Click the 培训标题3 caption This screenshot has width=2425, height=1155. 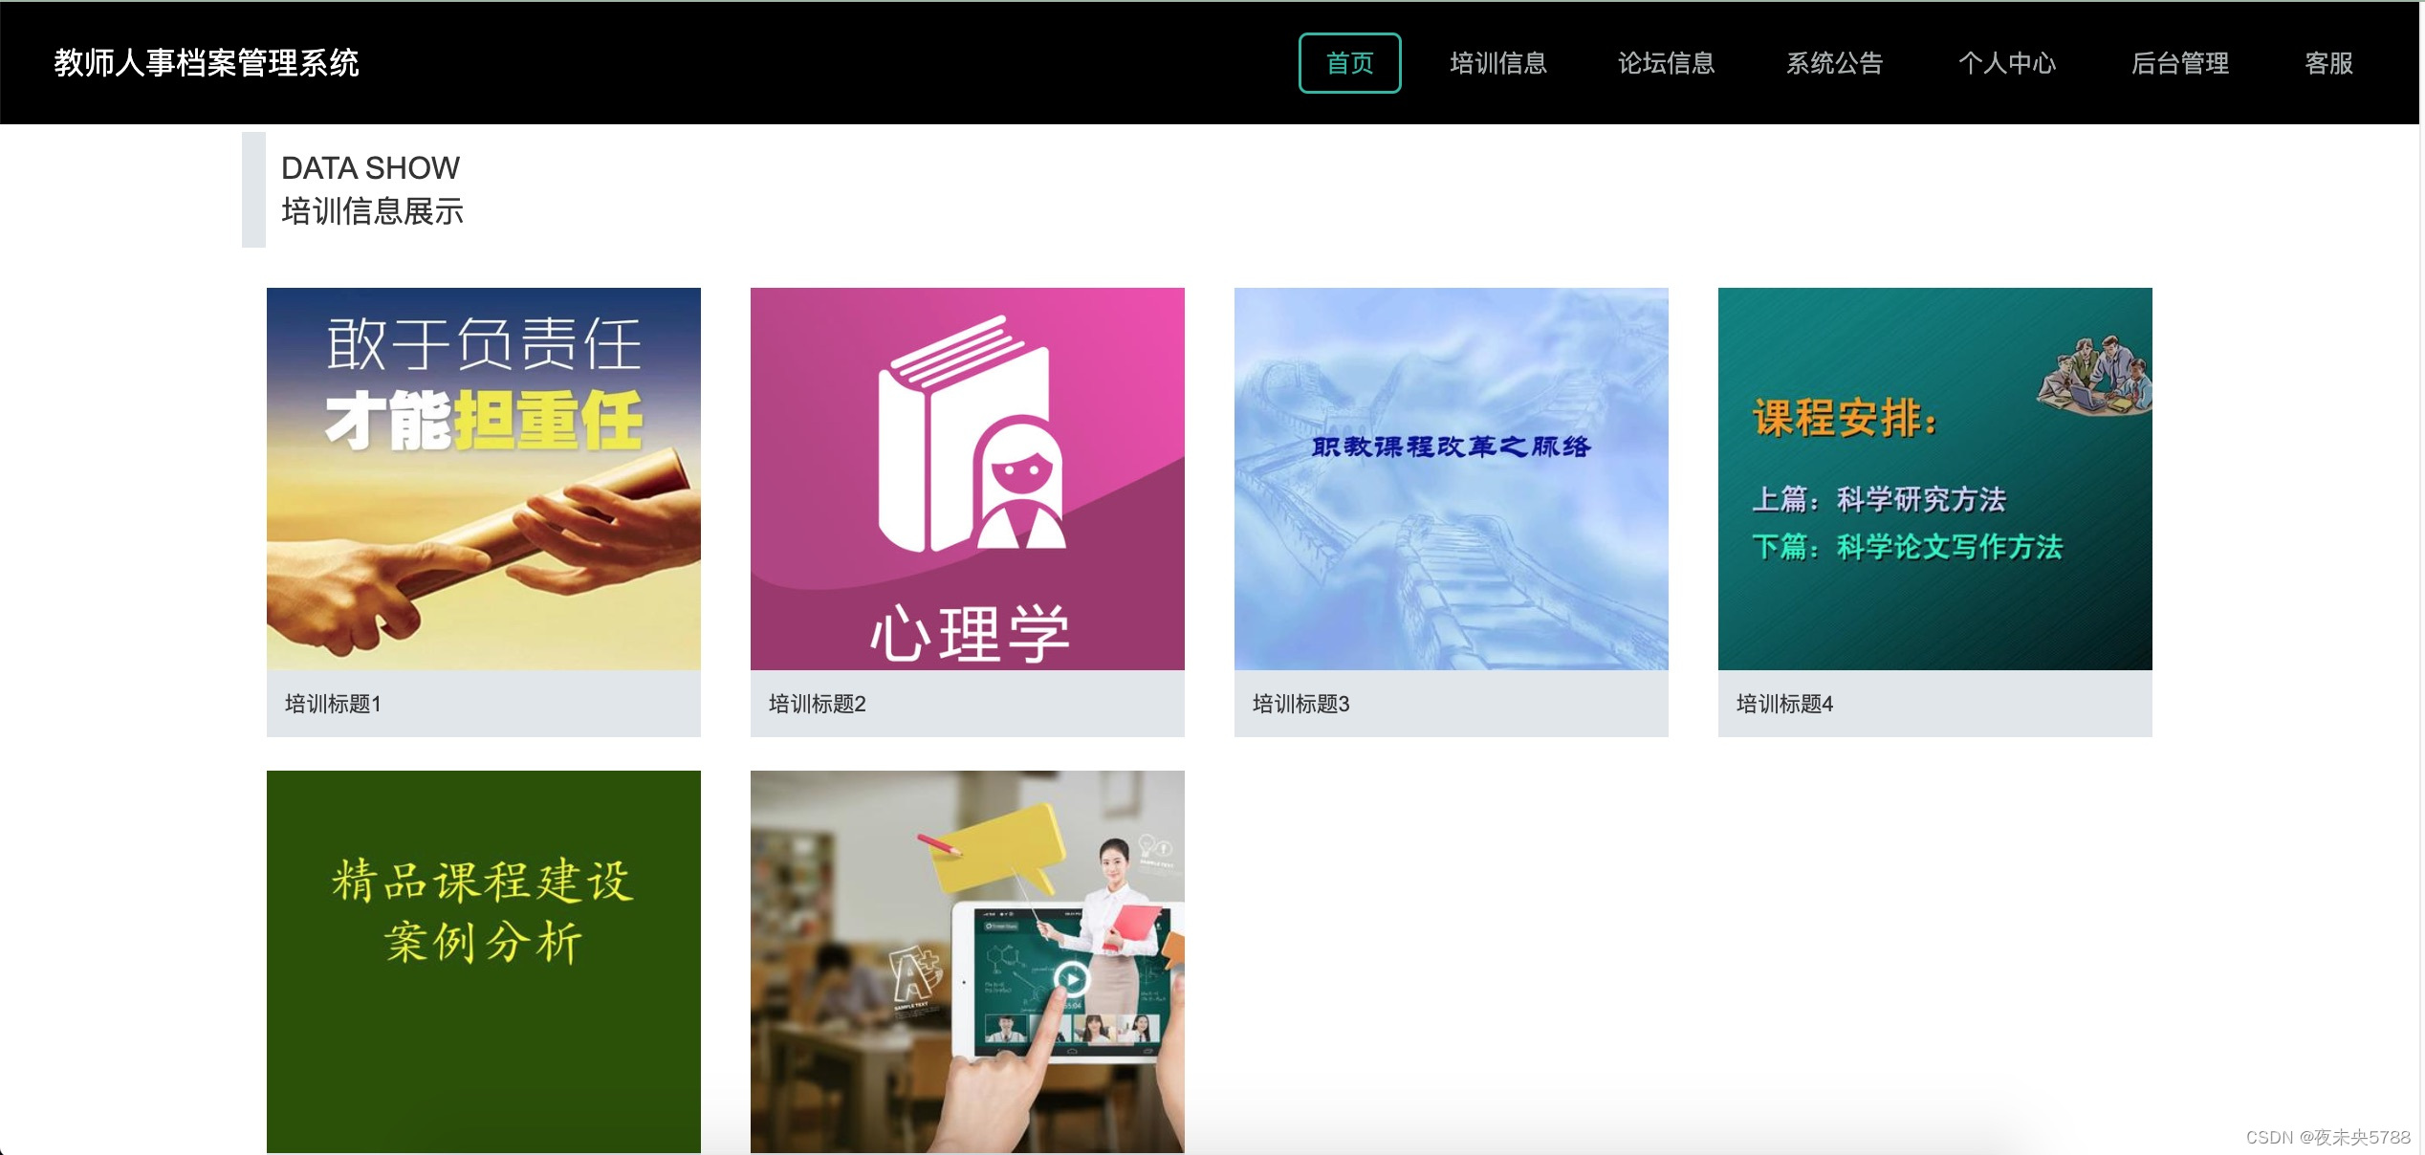(x=1300, y=704)
